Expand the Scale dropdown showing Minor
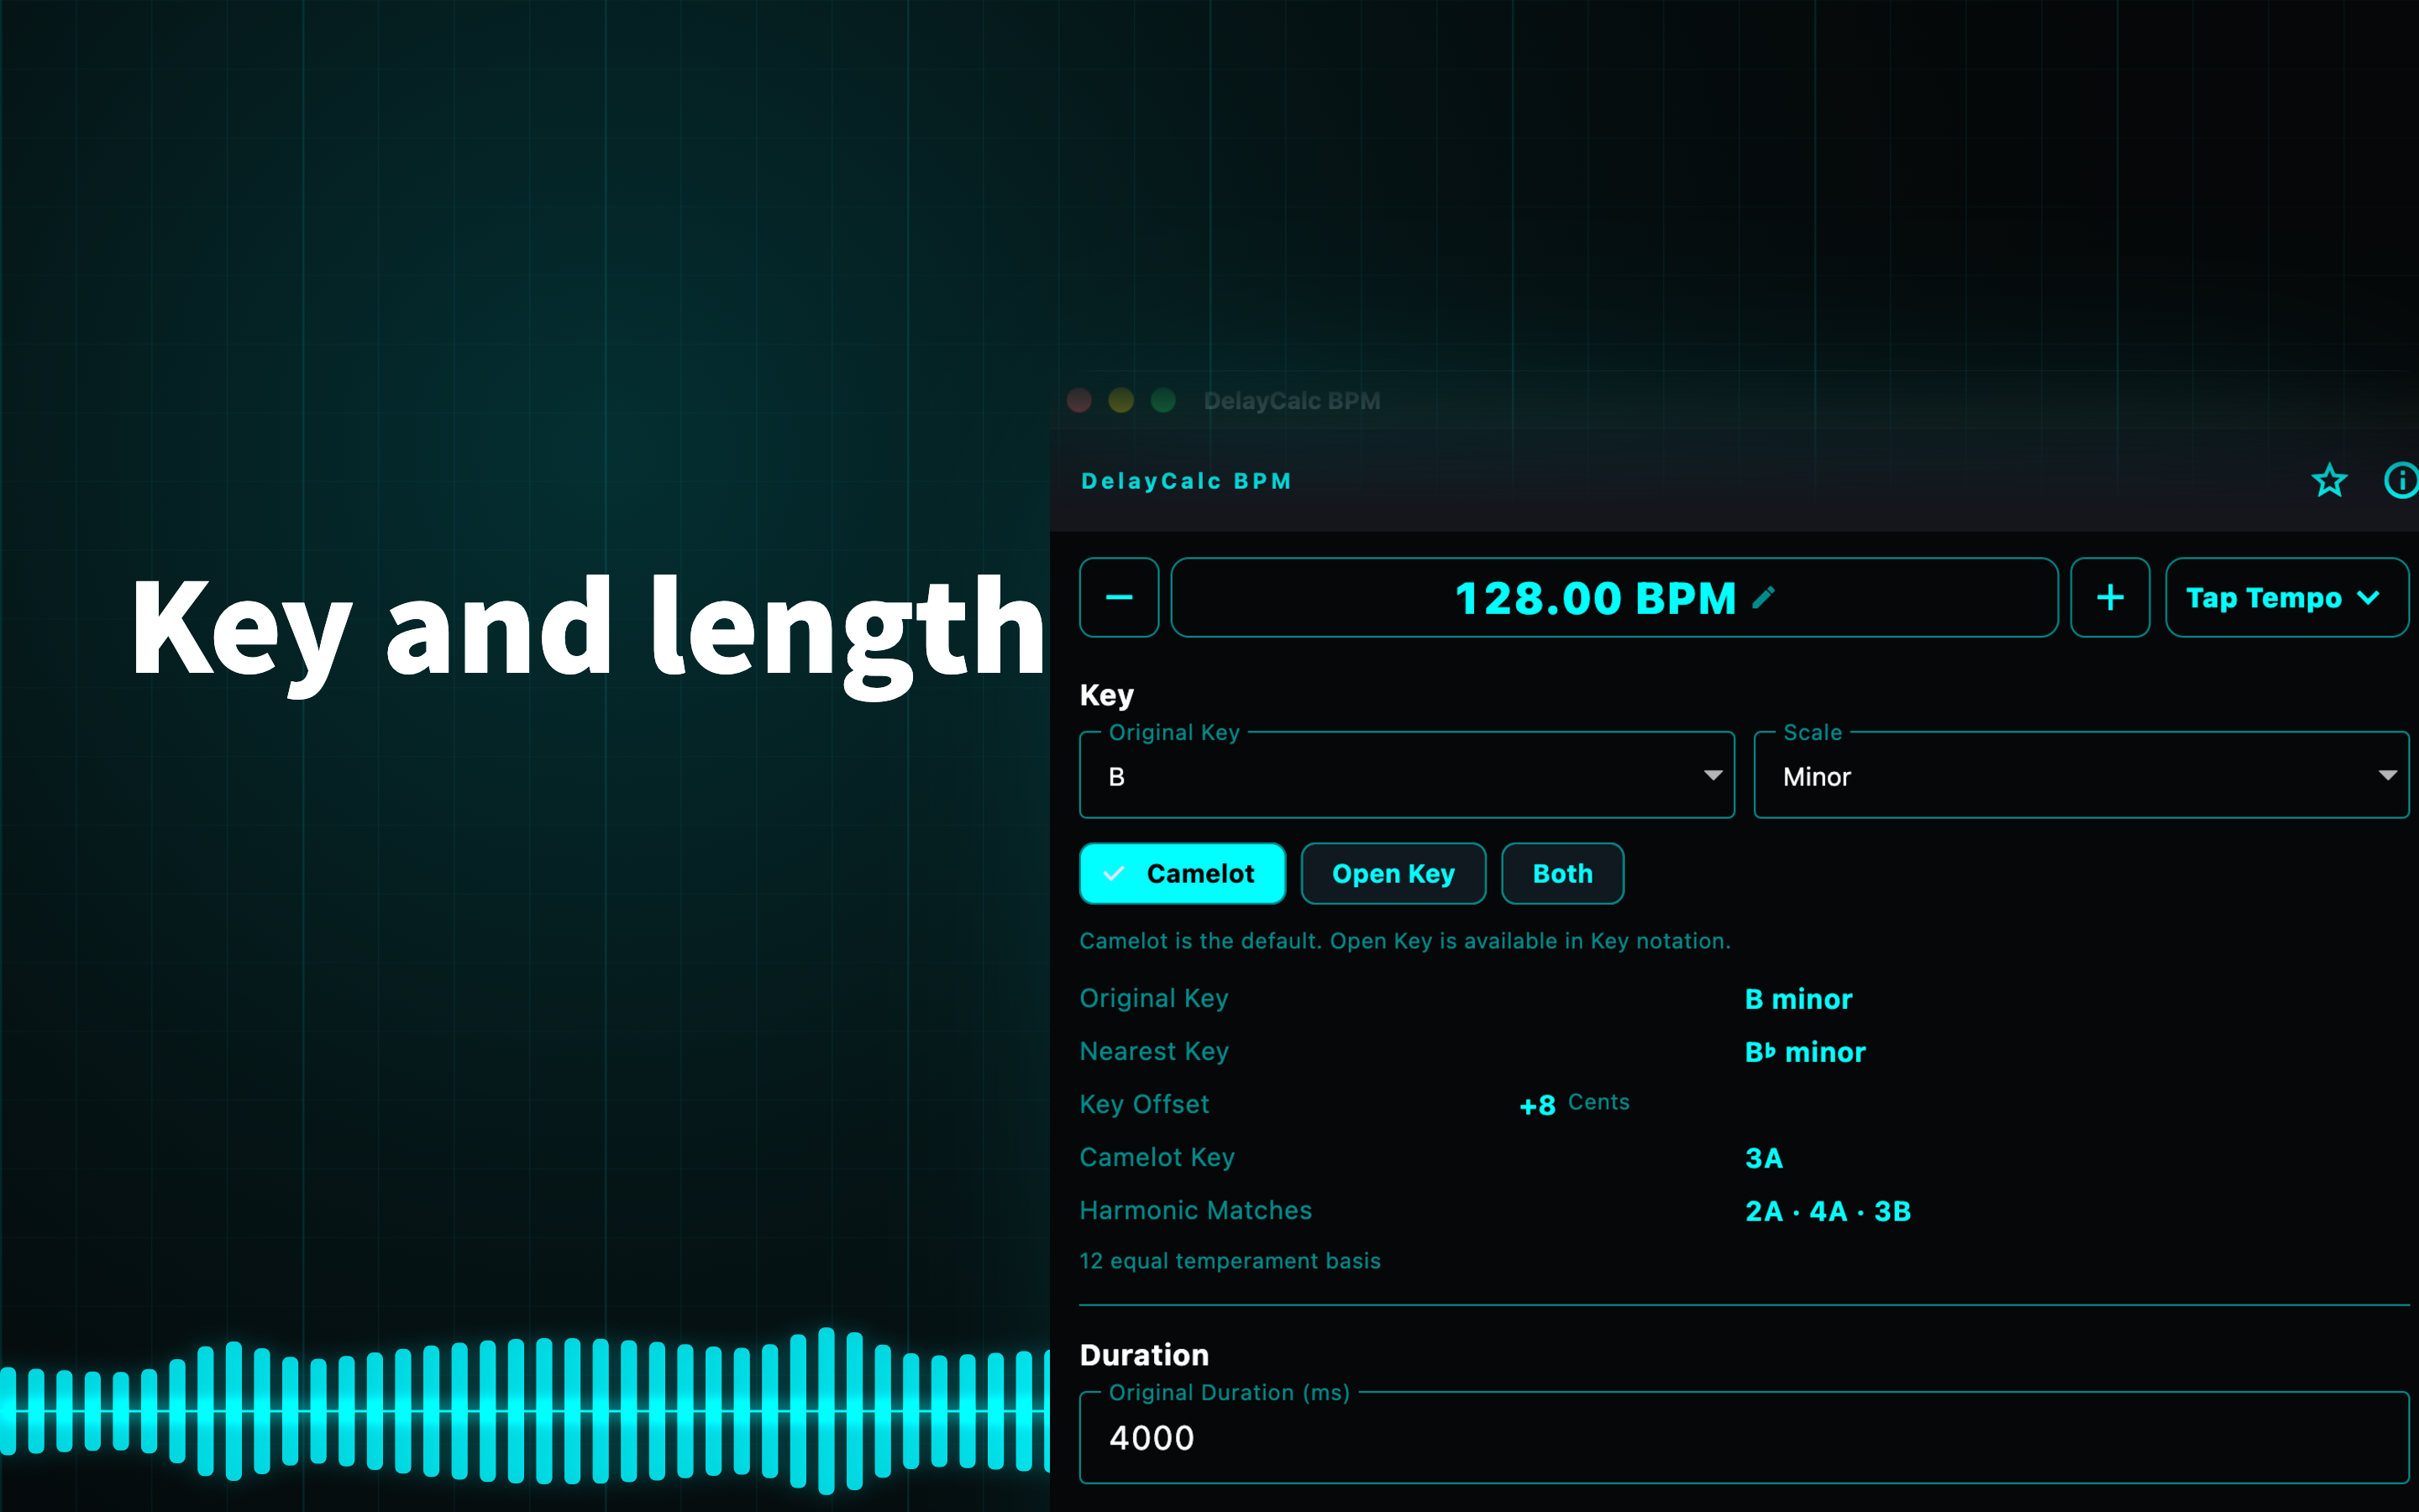 click(2081, 776)
